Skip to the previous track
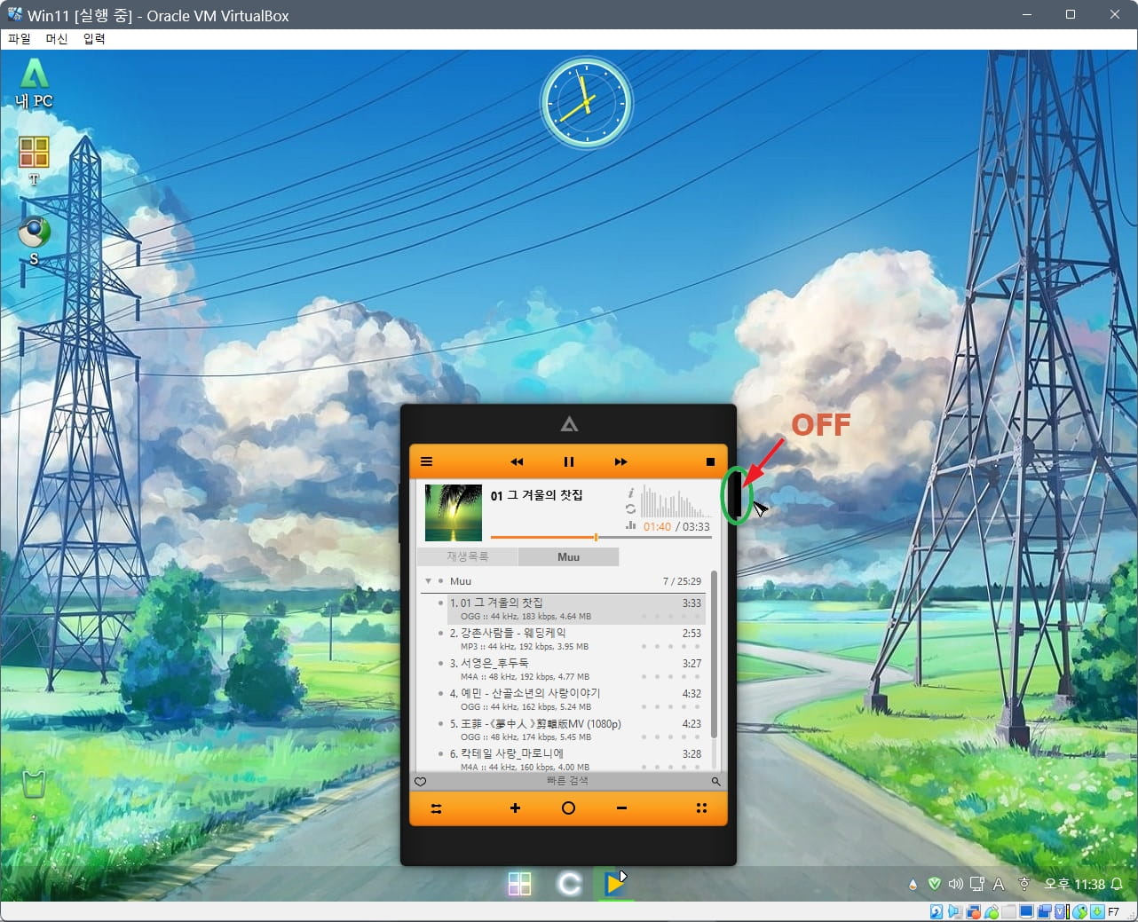Image resolution: width=1138 pixels, height=922 pixels. pyautogui.click(x=517, y=461)
